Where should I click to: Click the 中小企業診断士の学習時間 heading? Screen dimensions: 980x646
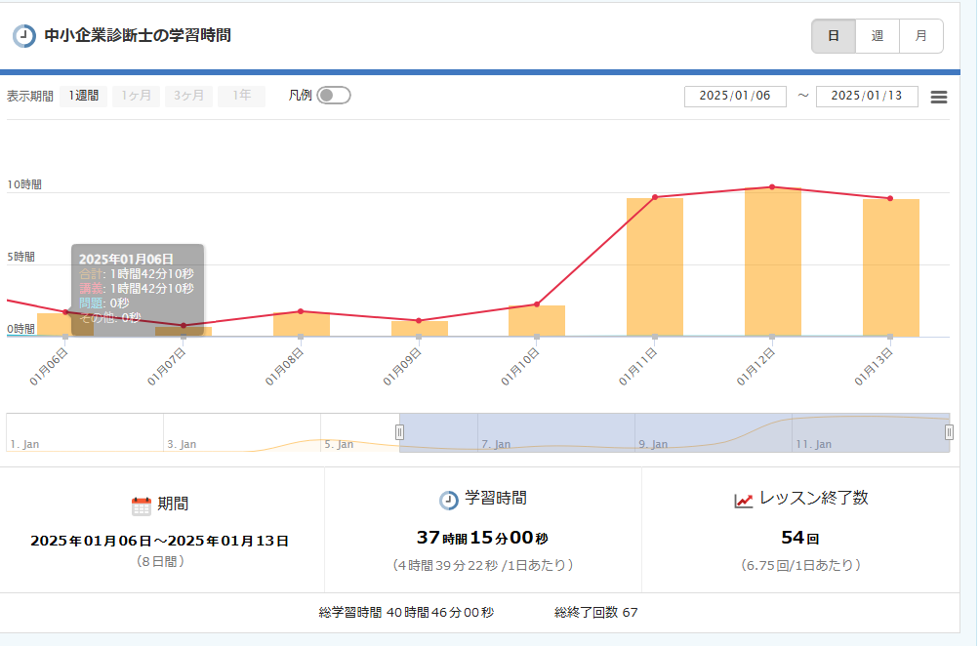138,35
